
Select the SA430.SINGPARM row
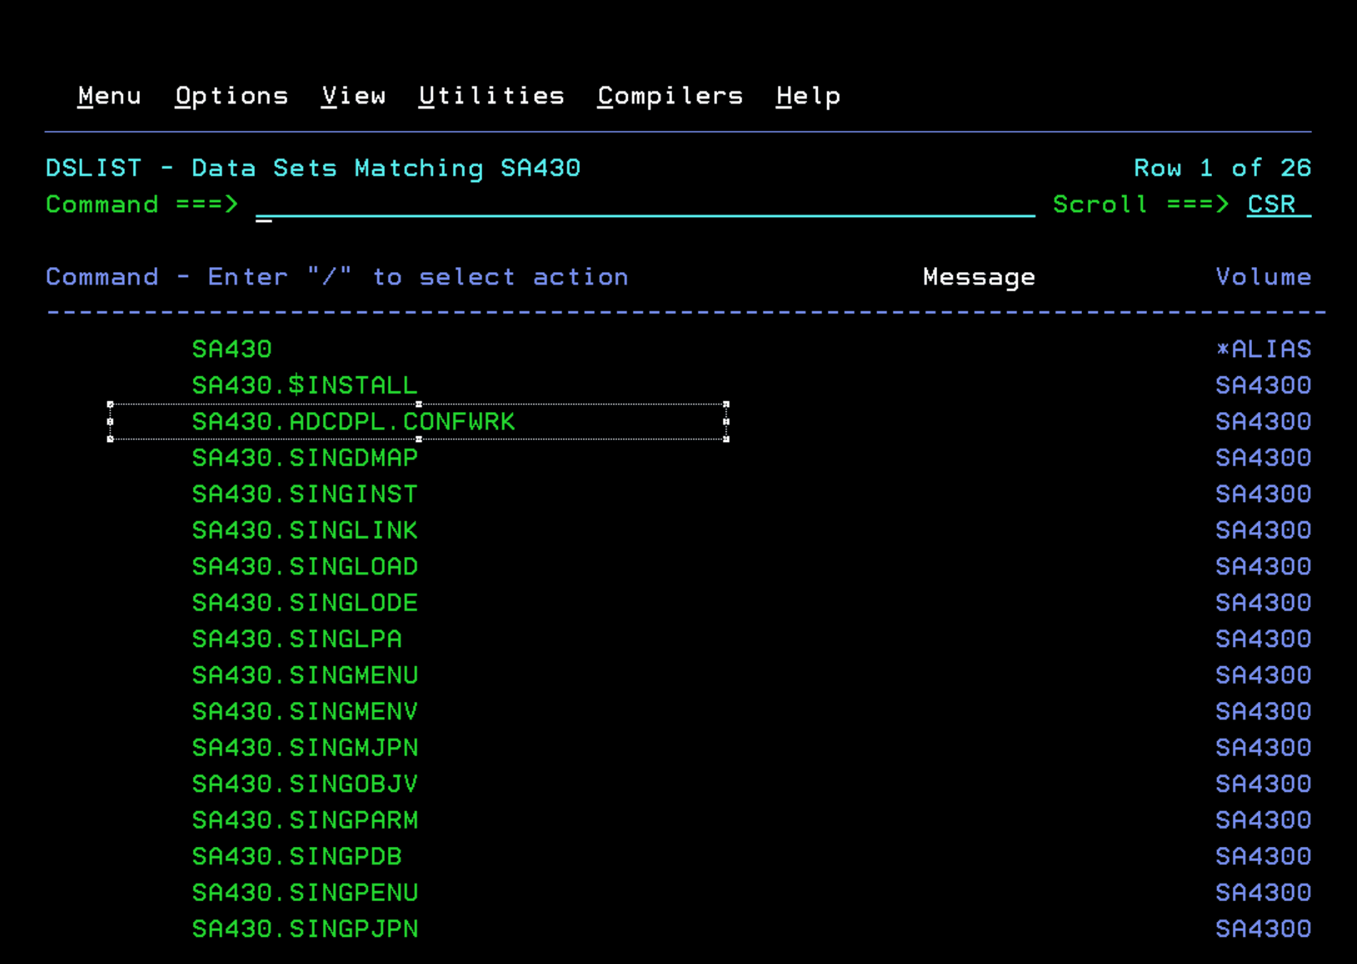point(304,820)
